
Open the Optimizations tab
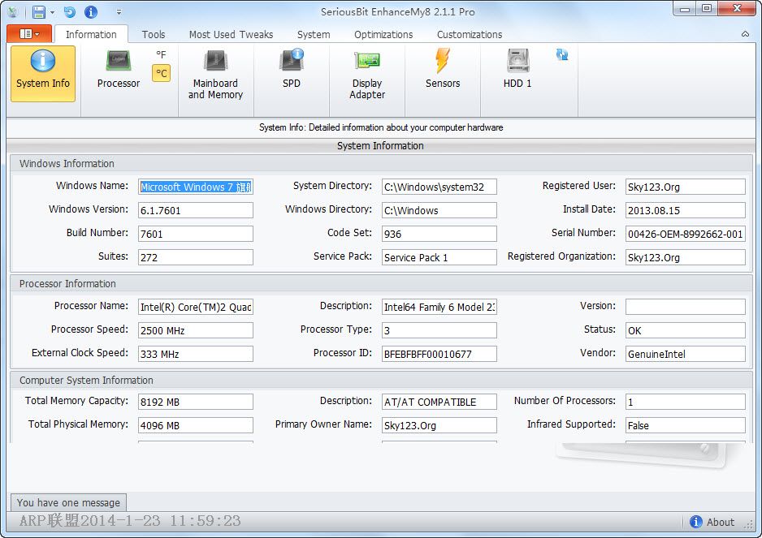click(x=383, y=34)
